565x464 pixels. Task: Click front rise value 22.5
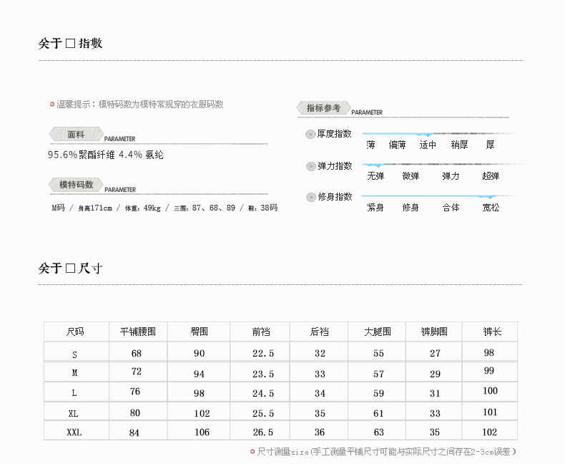point(263,353)
